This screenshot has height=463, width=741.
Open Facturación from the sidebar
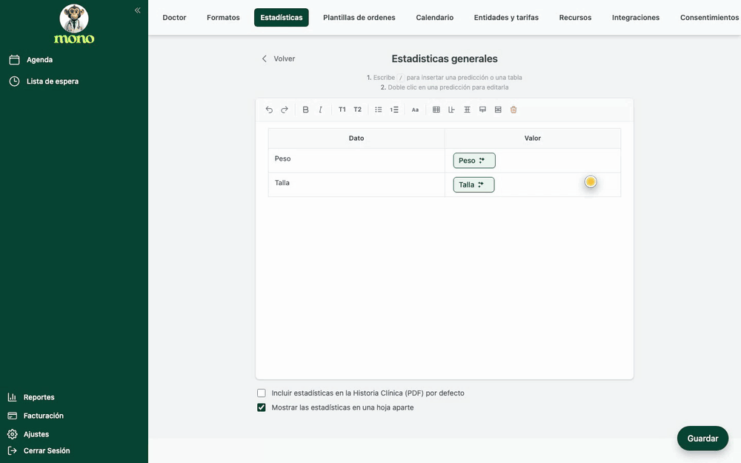44,416
